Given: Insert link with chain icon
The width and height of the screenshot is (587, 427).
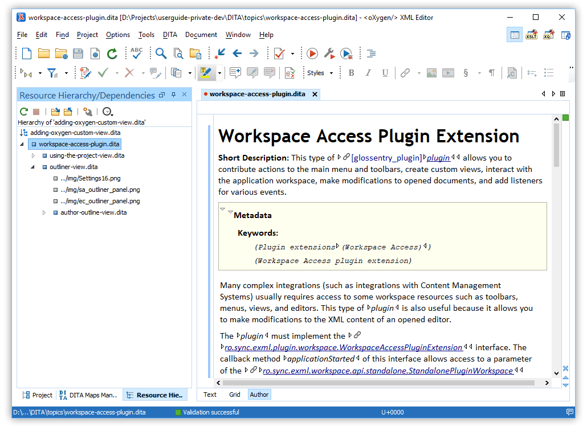Looking at the screenshot, I should [x=405, y=72].
